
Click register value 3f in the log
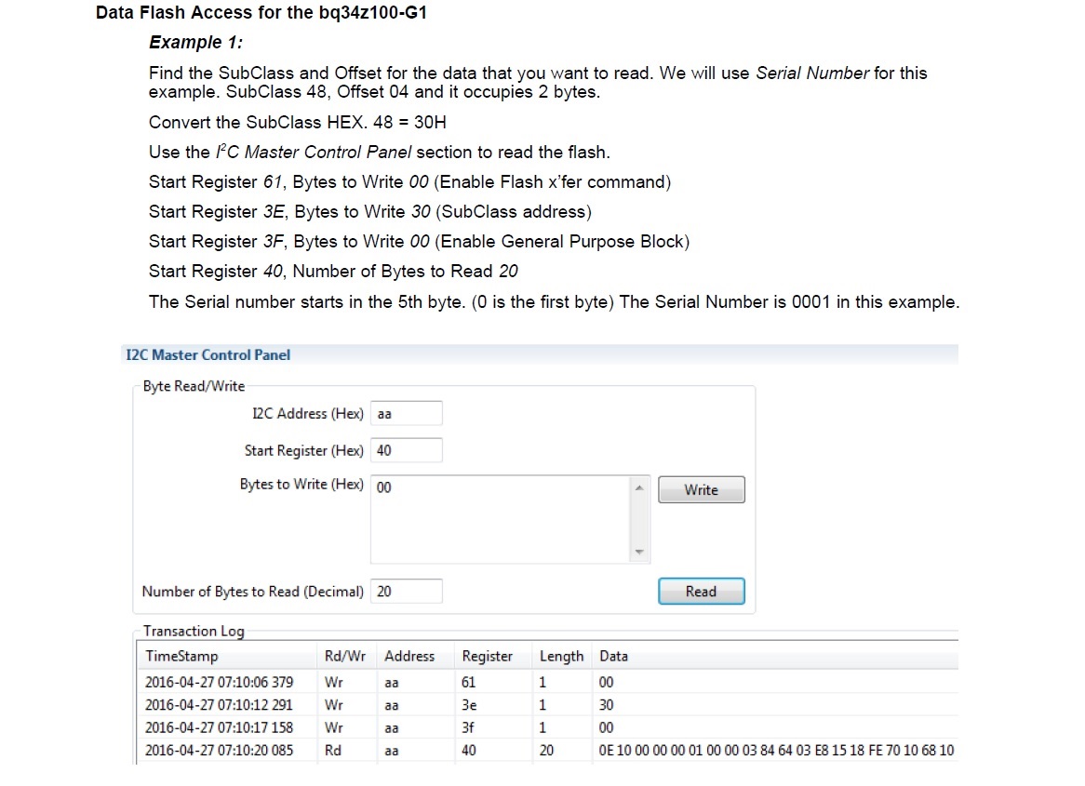tap(468, 728)
